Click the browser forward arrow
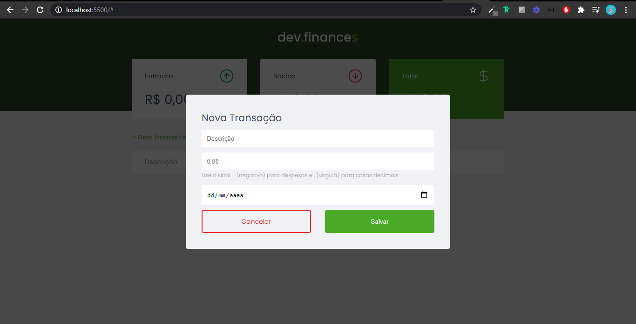636x324 pixels. click(x=25, y=10)
